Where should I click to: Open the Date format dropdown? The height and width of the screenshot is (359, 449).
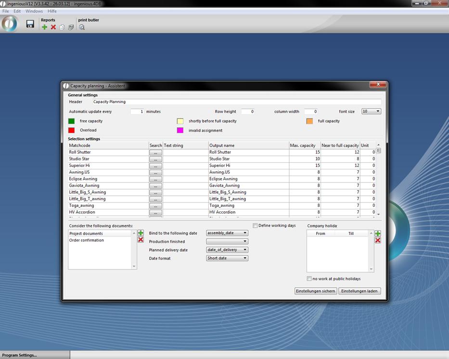(x=227, y=258)
